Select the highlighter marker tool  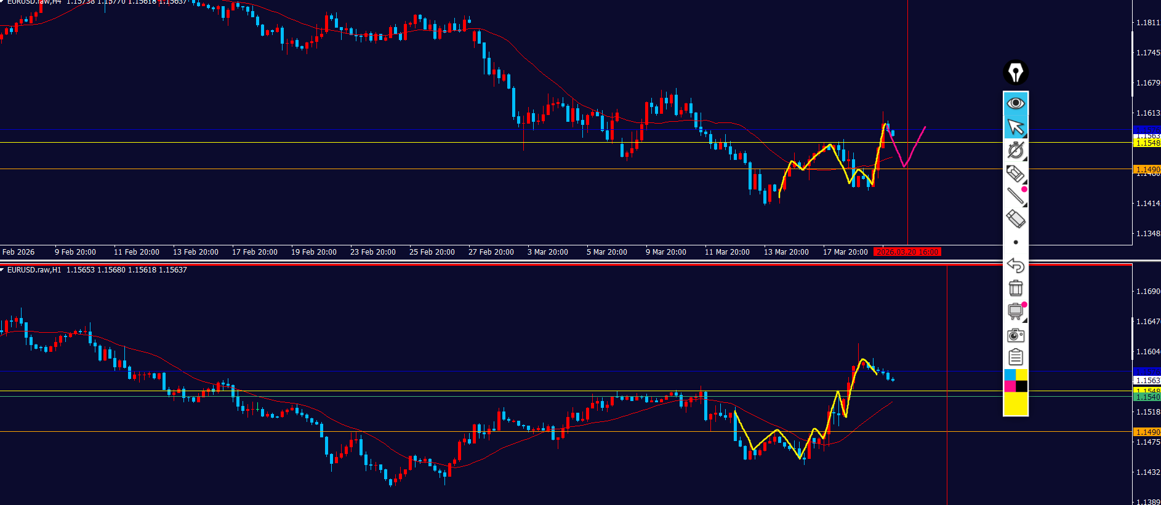[x=1015, y=173]
